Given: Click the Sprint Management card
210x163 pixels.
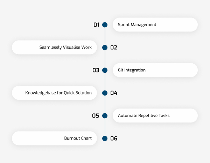Looking at the screenshot, I should (155, 24).
